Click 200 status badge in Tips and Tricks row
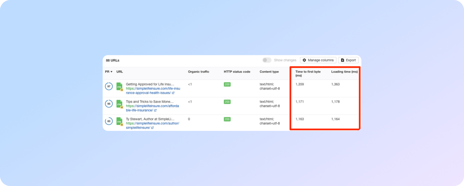The image size is (464, 186). coord(227,102)
